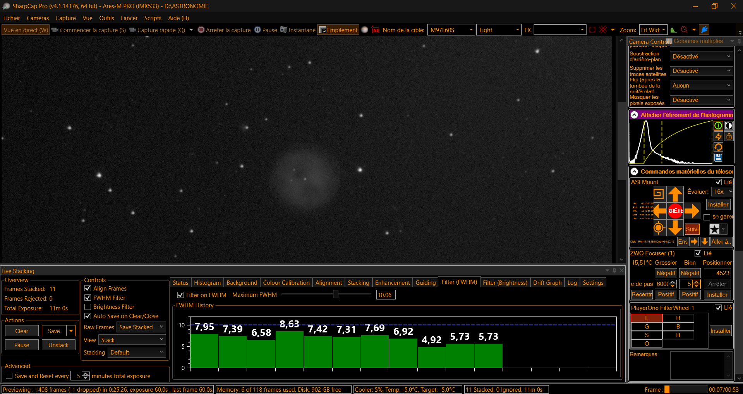
Task: Click the histogram stretch reset icon
Action: [718, 147]
